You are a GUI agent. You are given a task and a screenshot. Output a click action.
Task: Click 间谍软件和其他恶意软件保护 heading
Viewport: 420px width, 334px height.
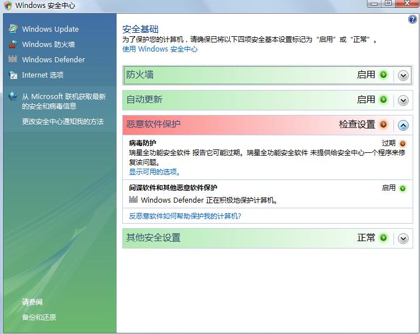pyautogui.click(x=173, y=188)
